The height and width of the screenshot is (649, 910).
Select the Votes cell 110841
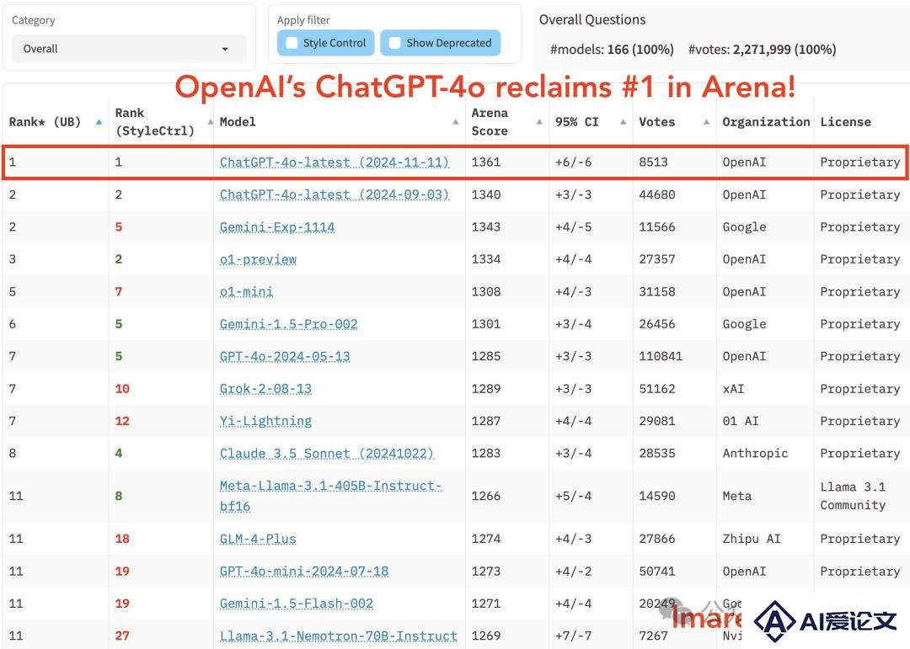pyautogui.click(x=661, y=357)
